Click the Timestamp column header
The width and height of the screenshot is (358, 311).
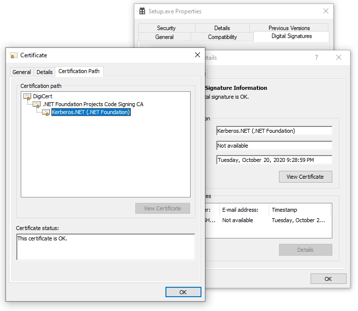[300, 210]
